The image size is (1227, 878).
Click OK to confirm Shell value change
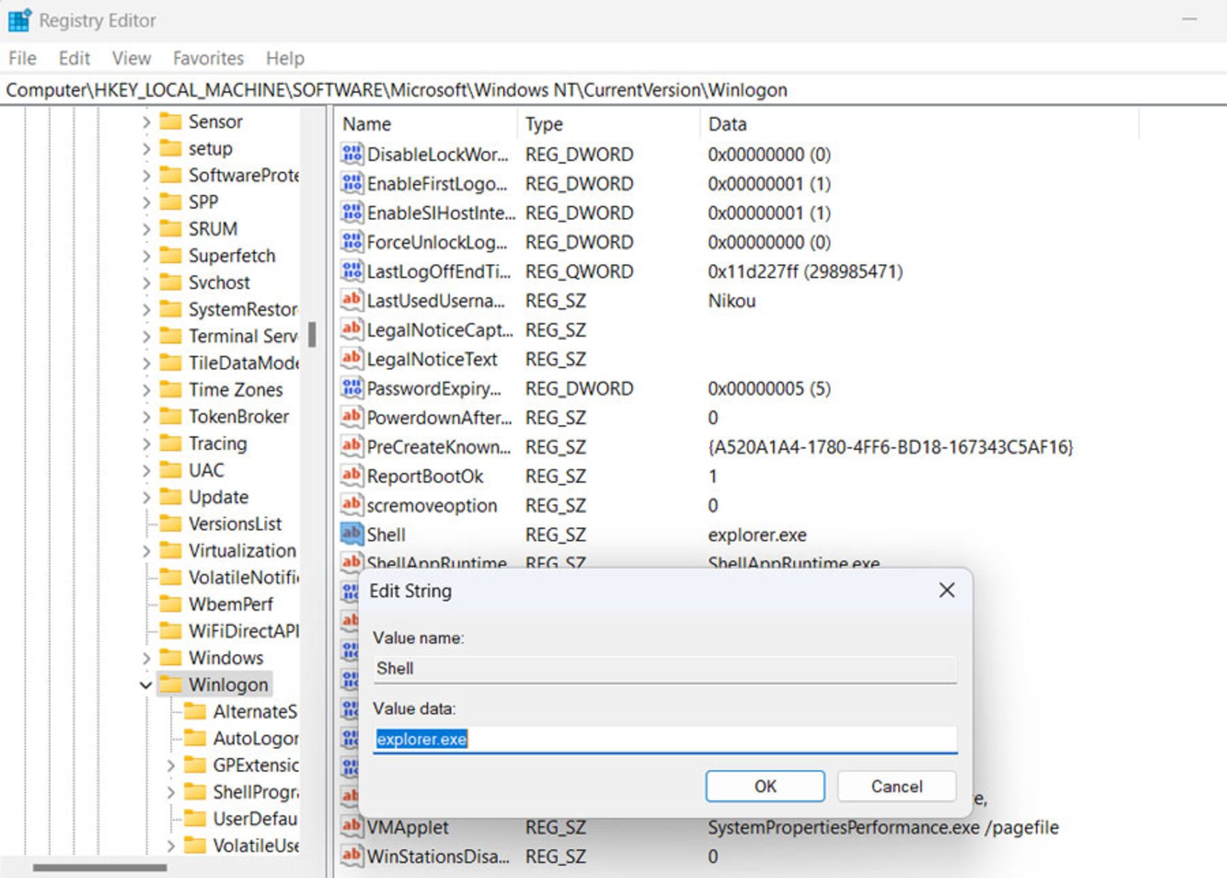(x=764, y=786)
